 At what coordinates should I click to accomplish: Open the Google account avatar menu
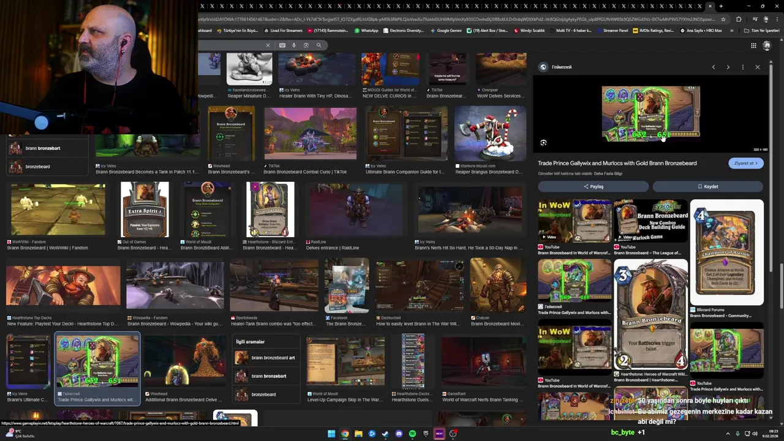coord(767,45)
